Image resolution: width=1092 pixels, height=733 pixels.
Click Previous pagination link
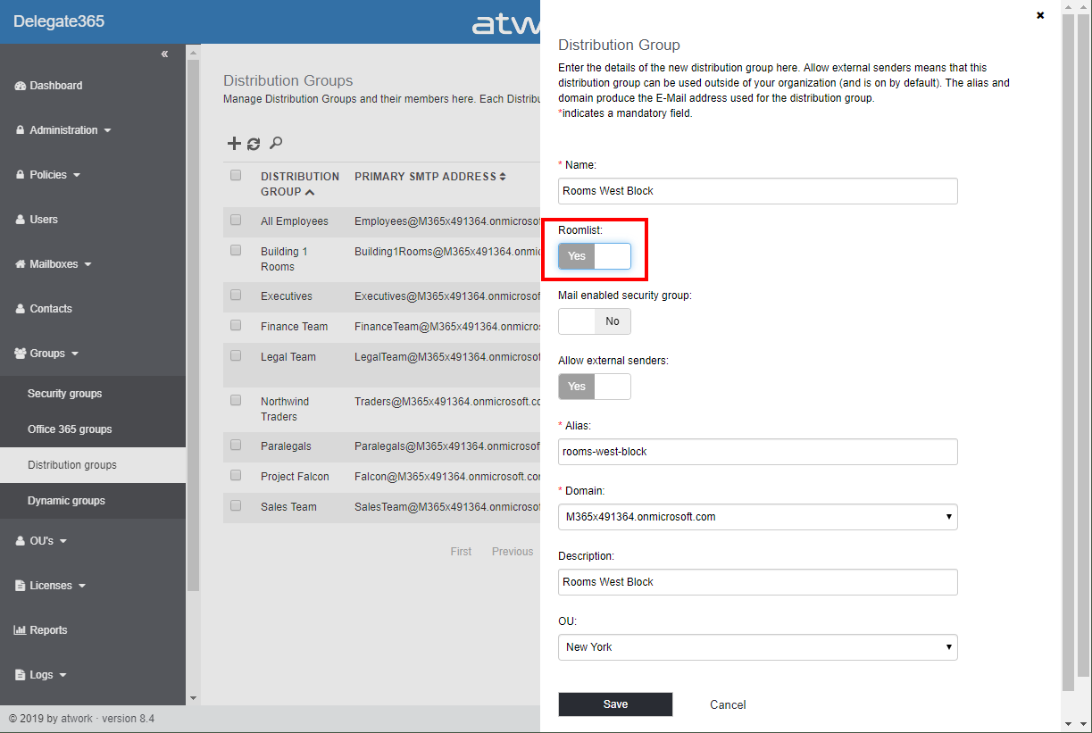point(513,552)
